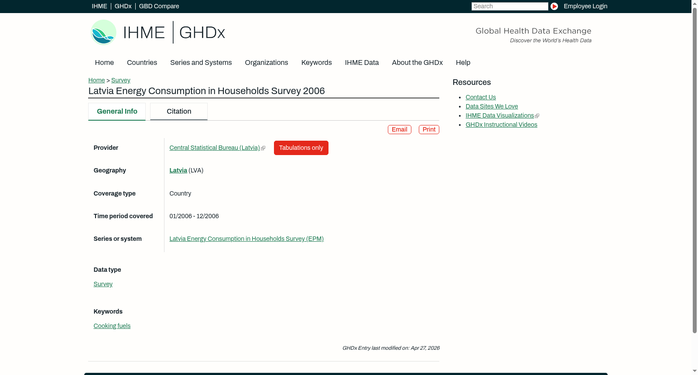Open the Cooking fuels keyword link

click(112, 326)
